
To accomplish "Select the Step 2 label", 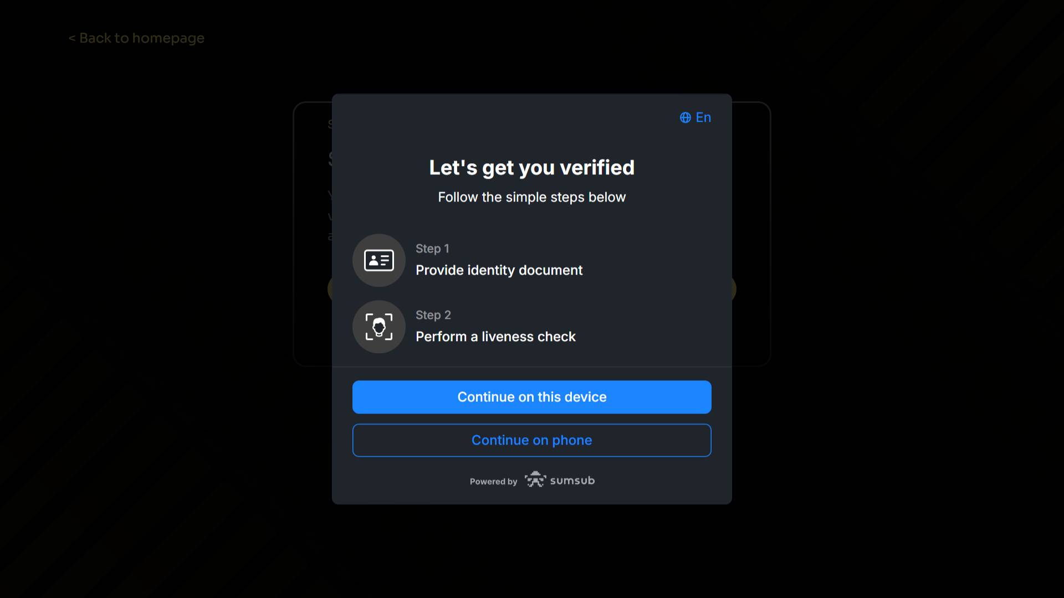I will coord(433,315).
